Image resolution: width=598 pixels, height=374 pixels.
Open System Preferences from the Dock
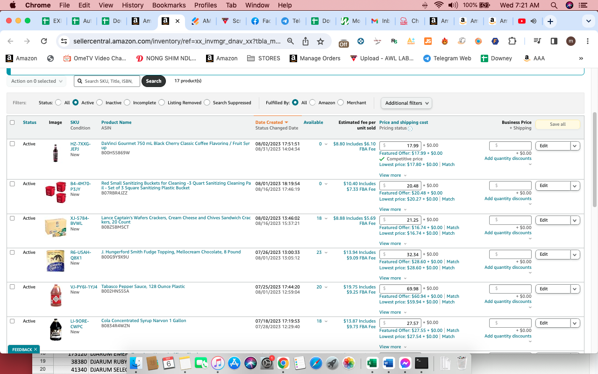[267, 363]
